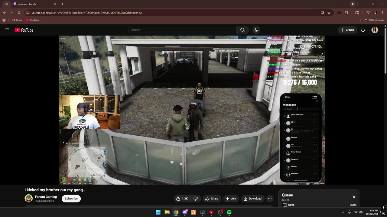Open the notifications bell
387x217 pixels.
point(363,30)
